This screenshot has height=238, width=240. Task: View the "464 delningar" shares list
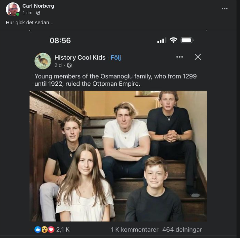182,229
